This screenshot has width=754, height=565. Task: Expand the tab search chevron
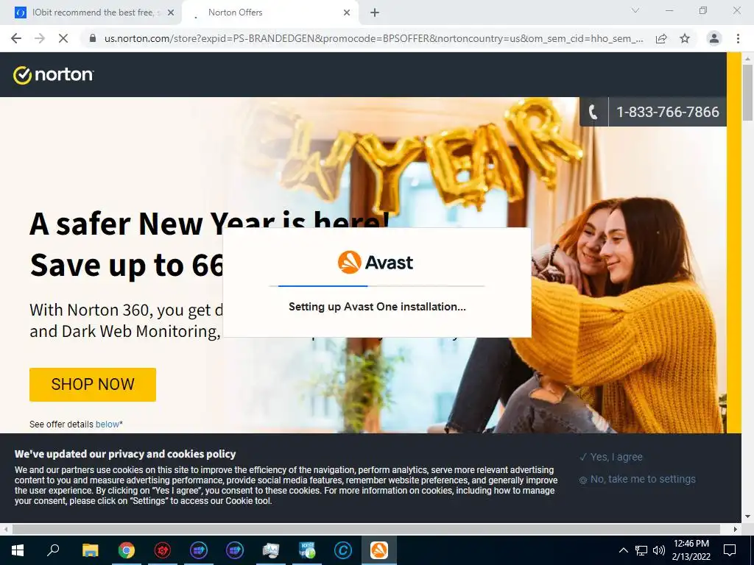click(635, 10)
